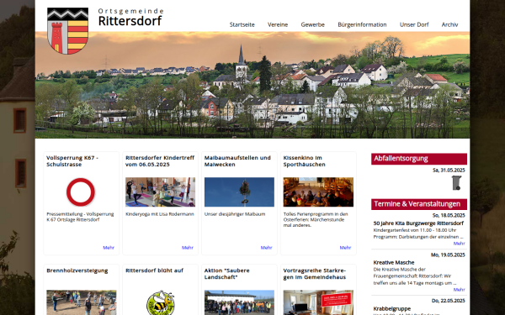Click Mehr under Vollsperrung K67 article
The width and height of the screenshot is (505, 315).
click(109, 248)
